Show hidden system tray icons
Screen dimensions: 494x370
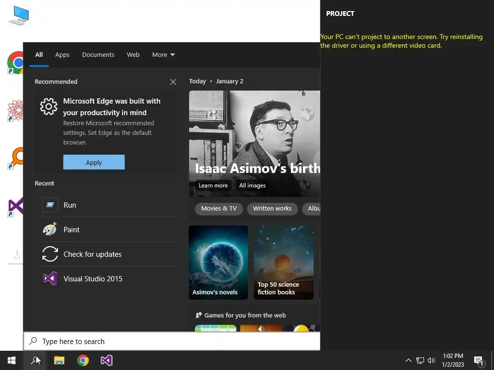pyautogui.click(x=408, y=360)
